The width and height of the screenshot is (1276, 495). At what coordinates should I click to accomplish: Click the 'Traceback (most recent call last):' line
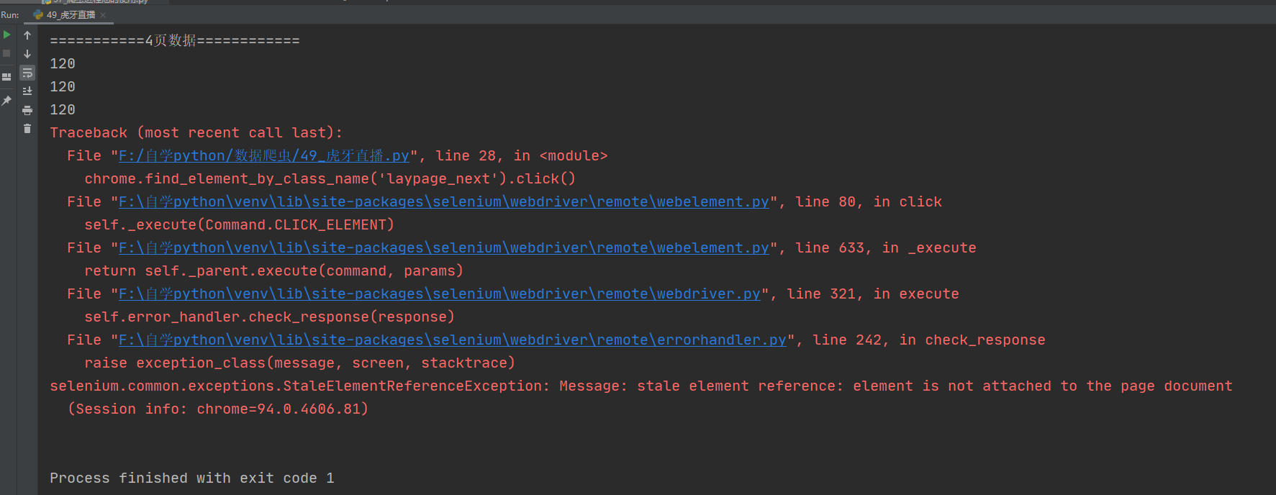click(x=196, y=133)
